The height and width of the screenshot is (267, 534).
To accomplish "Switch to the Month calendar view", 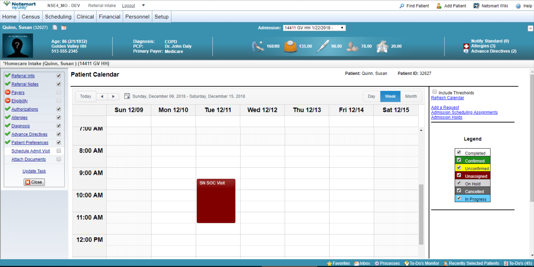I will [x=411, y=96].
